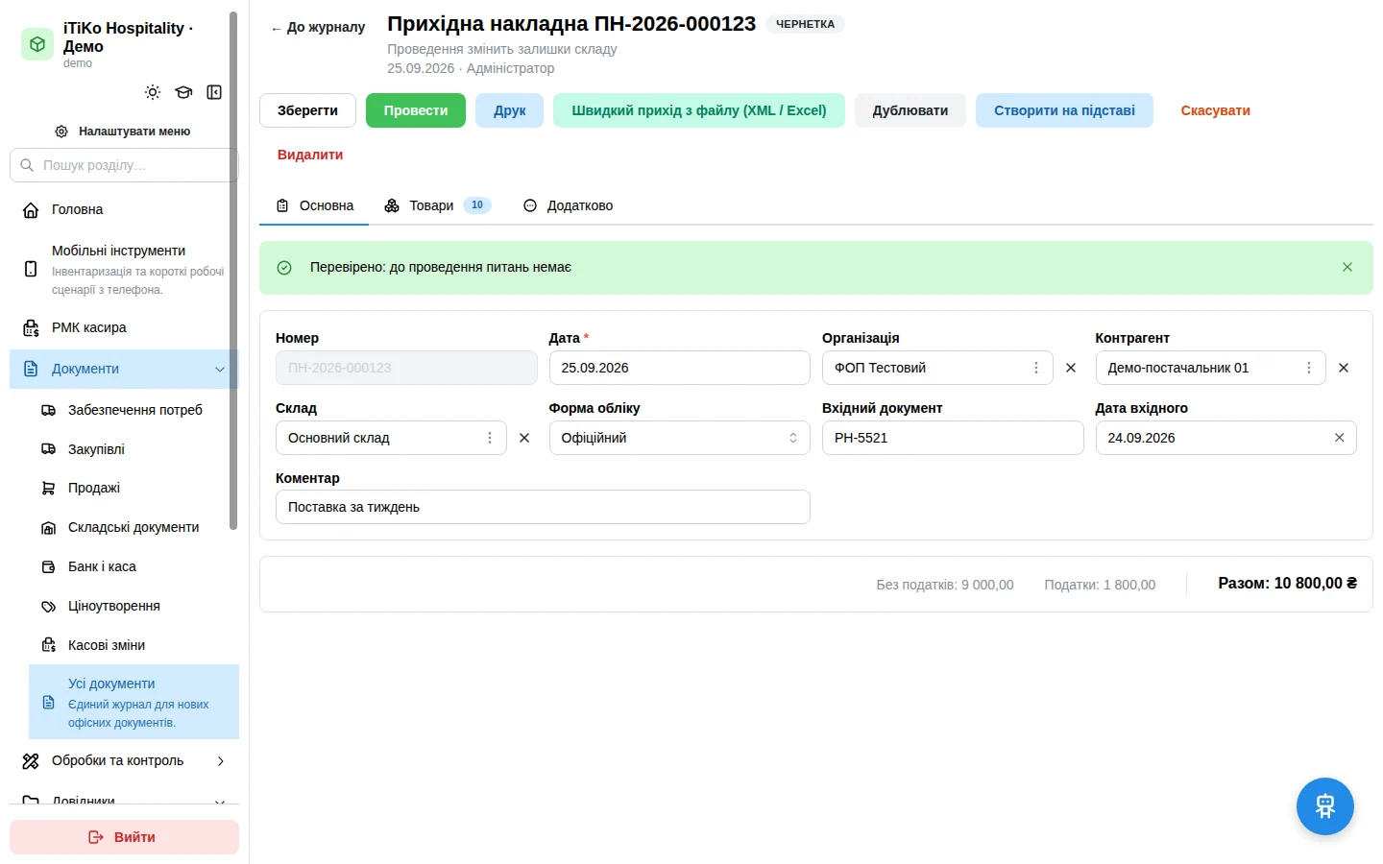This screenshot has width=1383, height=864.
Task: Open the graduation cap training icon
Action: pyautogui.click(x=183, y=92)
